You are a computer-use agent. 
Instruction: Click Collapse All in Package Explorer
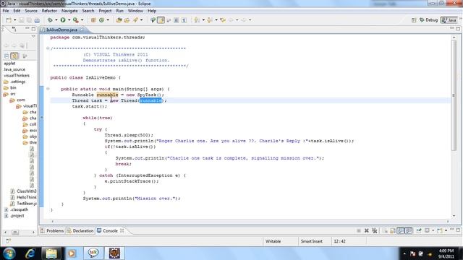(7, 56)
